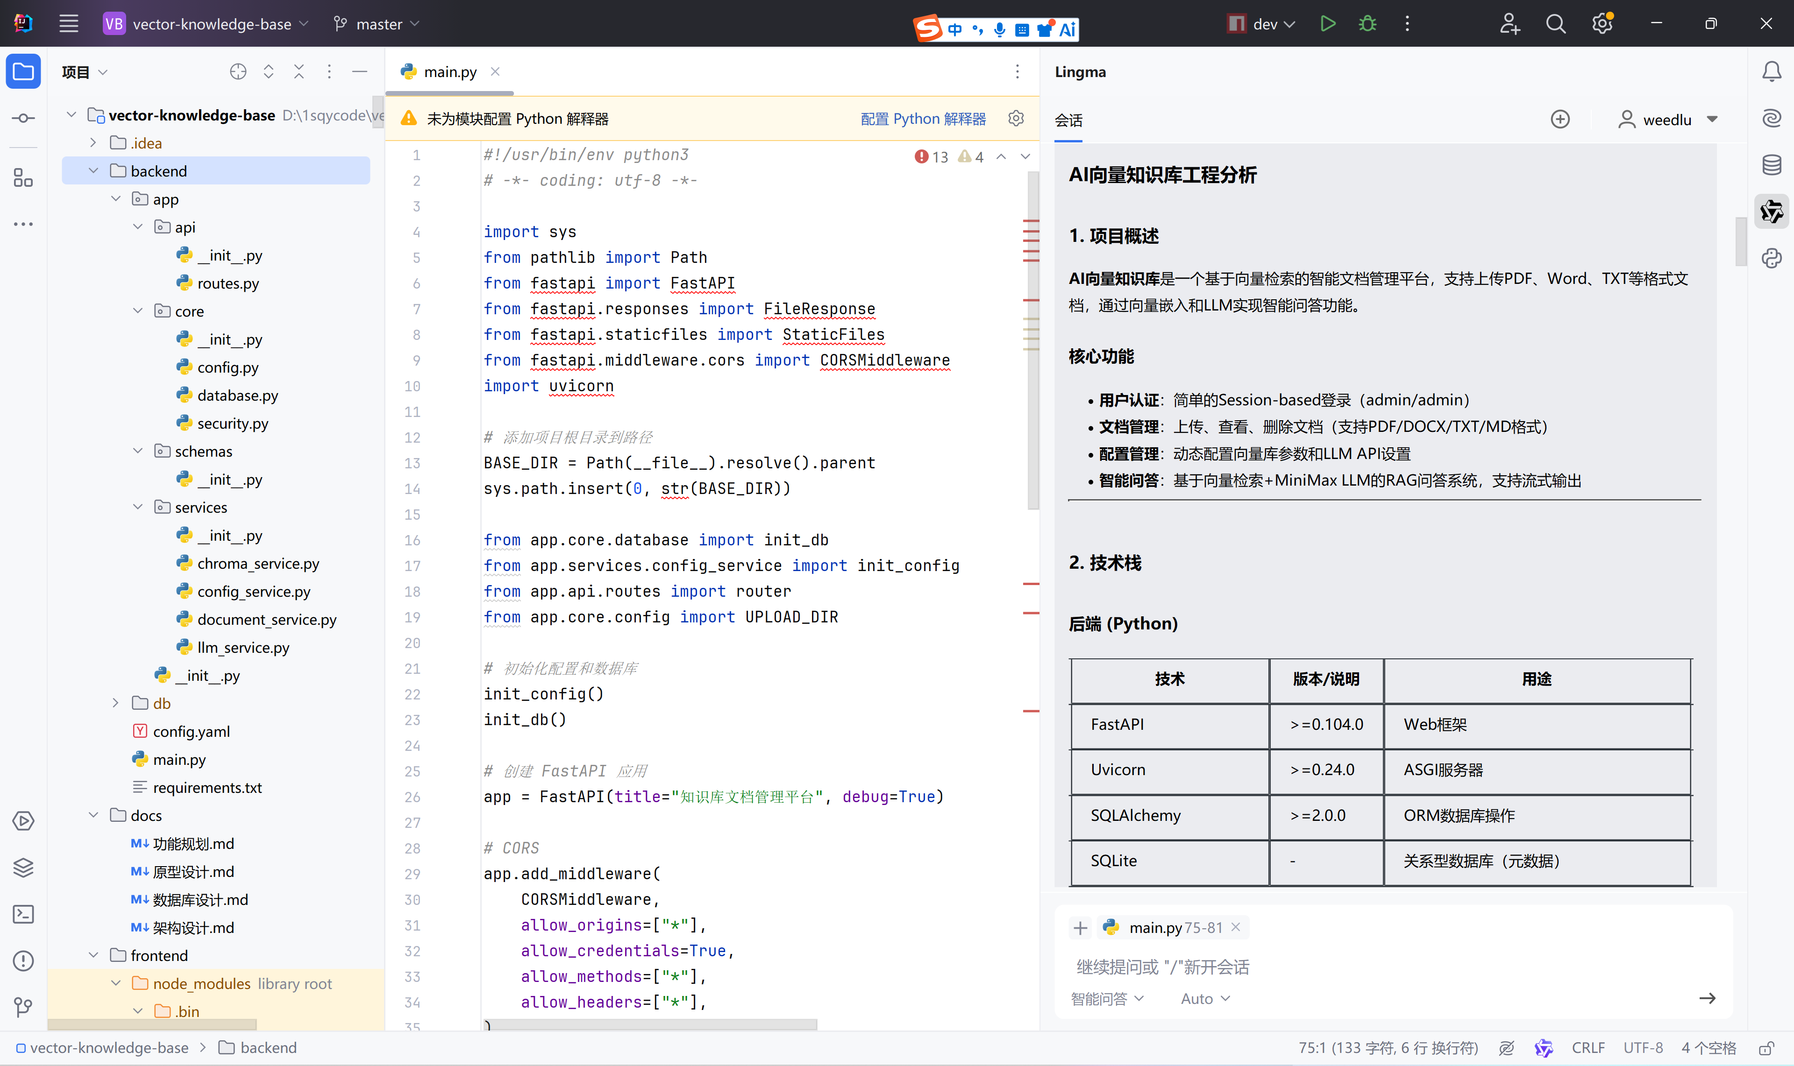Image resolution: width=1794 pixels, height=1066 pixels.
Task: Open the Git tool window icon
Action: point(23,1007)
